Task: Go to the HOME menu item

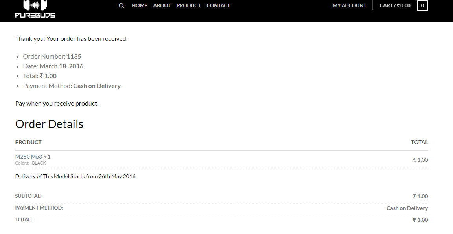Action: click(x=140, y=5)
